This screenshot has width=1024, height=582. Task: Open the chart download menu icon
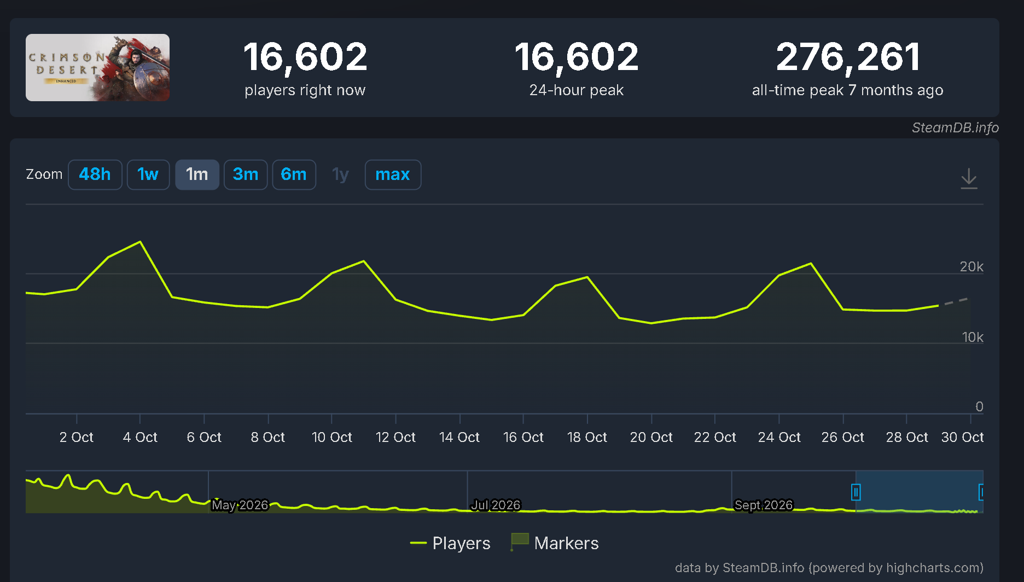pos(969,178)
